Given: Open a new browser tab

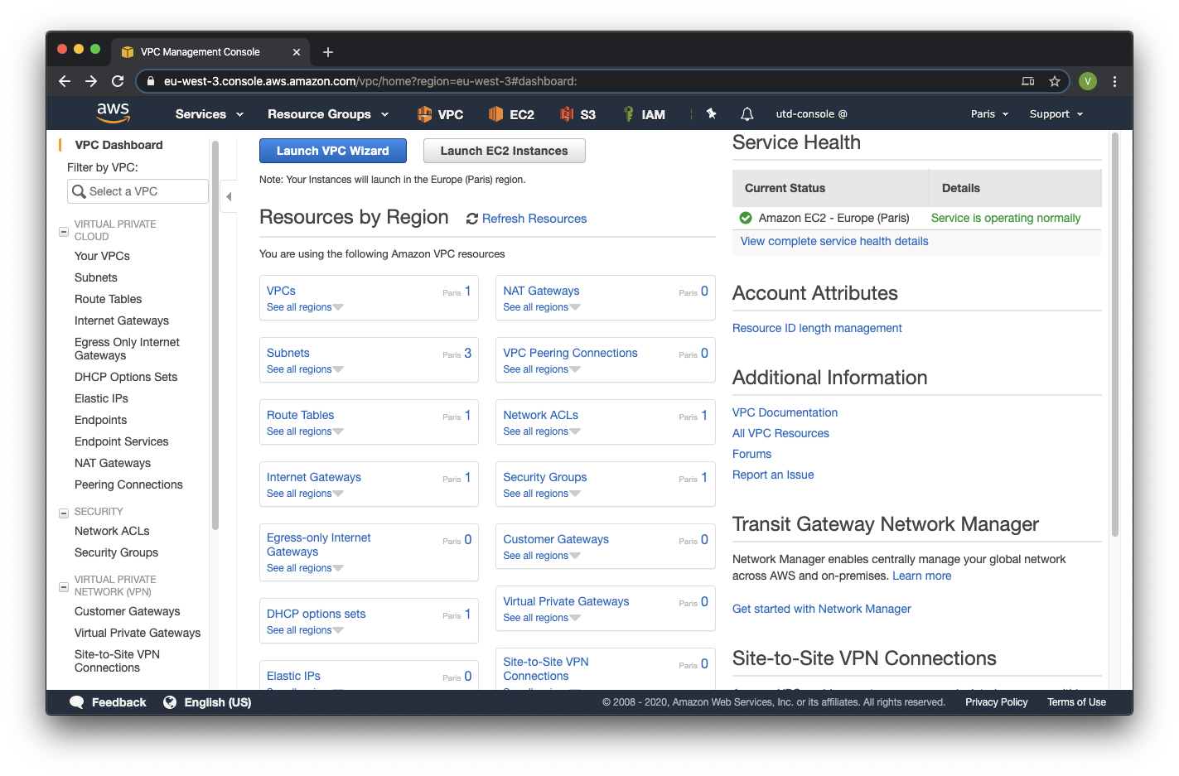Looking at the screenshot, I should 328,52.
